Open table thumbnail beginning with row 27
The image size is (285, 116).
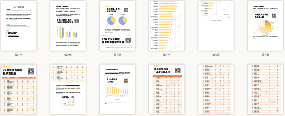click(216, 89)
